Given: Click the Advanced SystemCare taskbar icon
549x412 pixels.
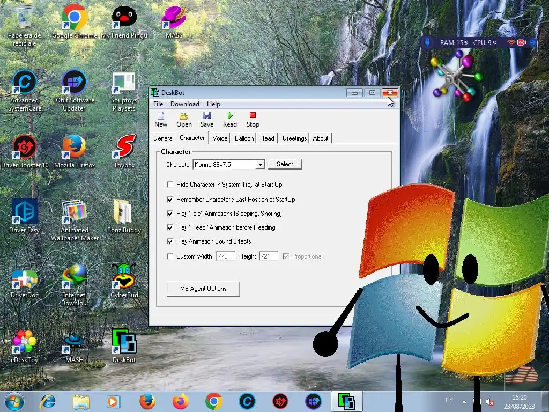Looking at the screenshot, I should coord(247,401).
